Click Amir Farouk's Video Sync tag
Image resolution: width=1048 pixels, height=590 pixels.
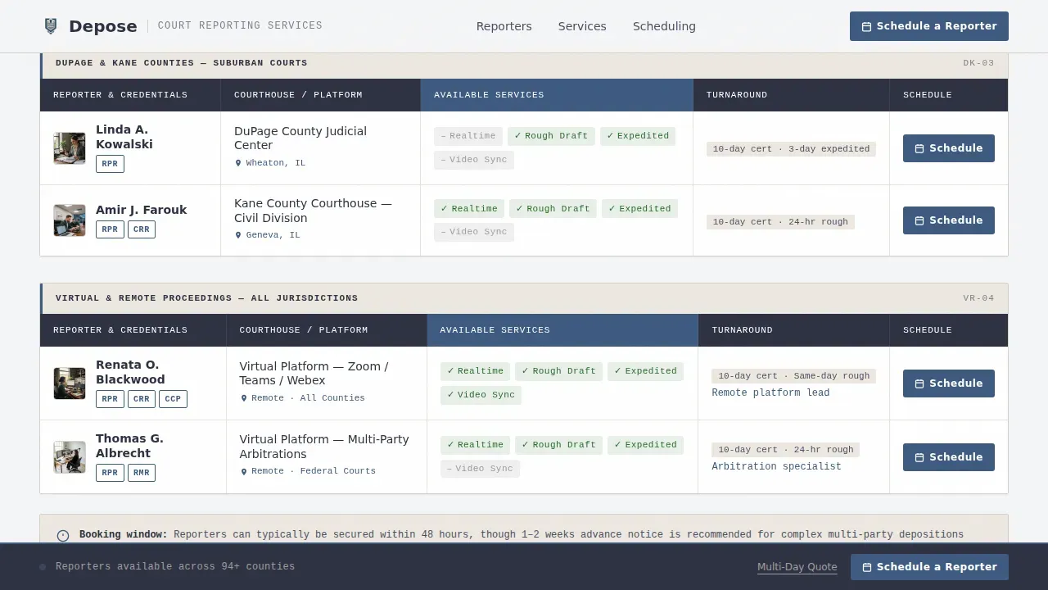pyautogui.click(x=474, y=232)
